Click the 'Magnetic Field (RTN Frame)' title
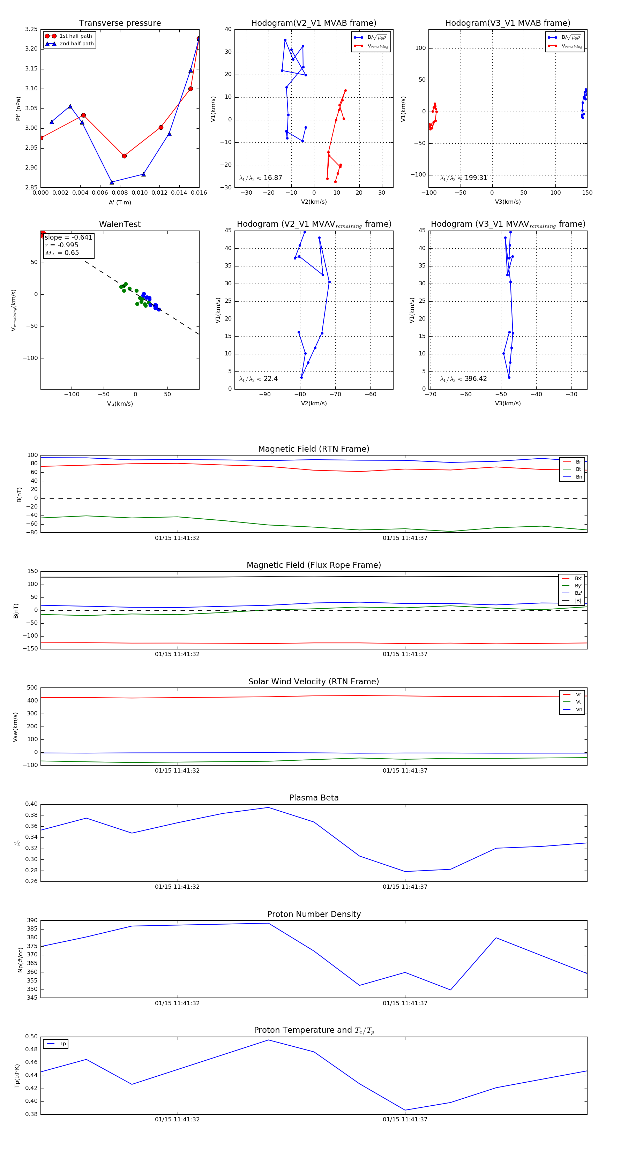Viewport: 628px width, 1151px height. point(314,449)
